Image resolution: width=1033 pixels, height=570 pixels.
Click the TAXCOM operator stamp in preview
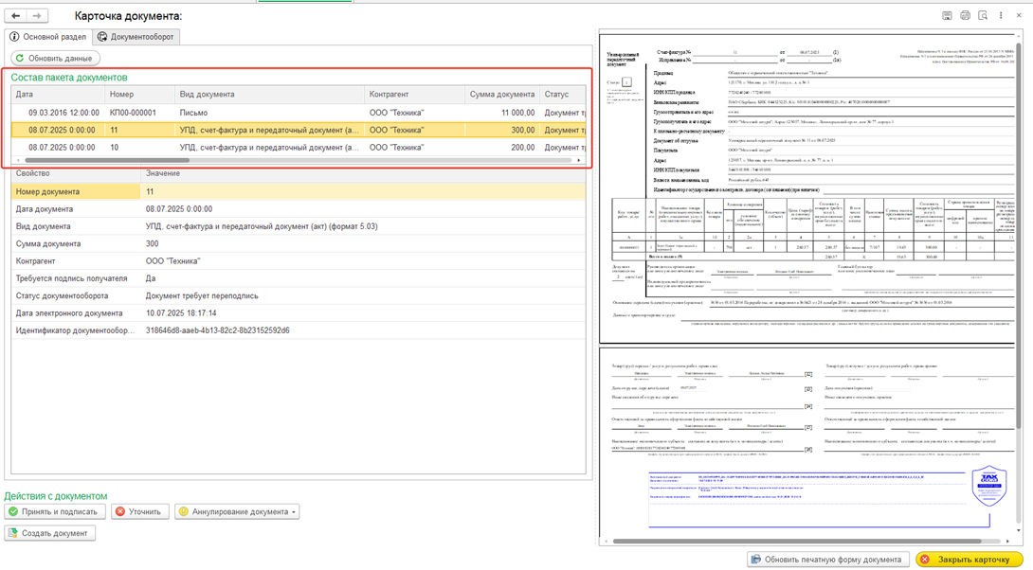point(988,486)
